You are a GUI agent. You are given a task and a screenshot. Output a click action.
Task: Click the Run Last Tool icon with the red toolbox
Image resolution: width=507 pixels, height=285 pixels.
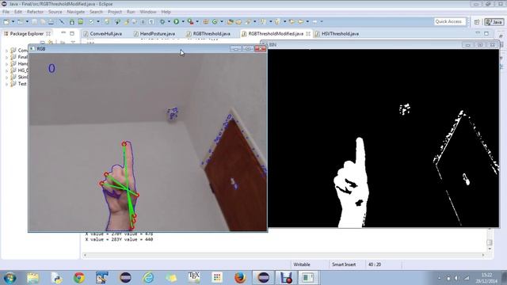(191, 21)
